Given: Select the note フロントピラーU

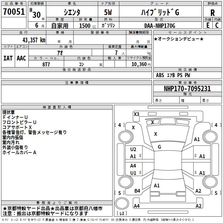Looking at the screenshot, I should click(x=19, y=122).
